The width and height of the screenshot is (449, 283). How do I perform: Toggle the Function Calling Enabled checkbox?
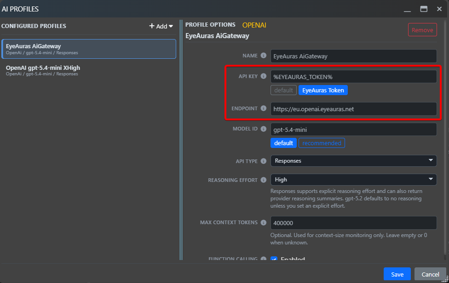[x=274, y=260]
